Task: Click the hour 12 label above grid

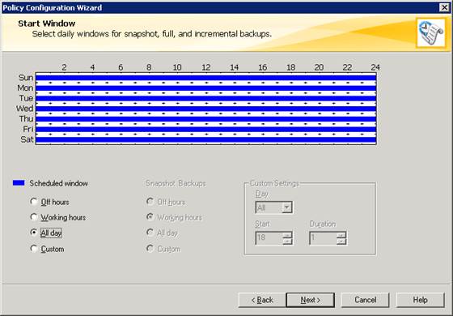Action: 206,67
